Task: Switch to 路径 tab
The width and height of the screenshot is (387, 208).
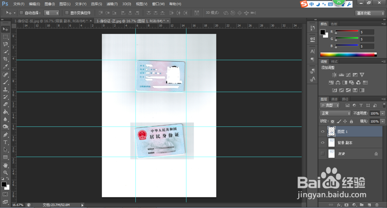Action: click(x=345, y=99)
